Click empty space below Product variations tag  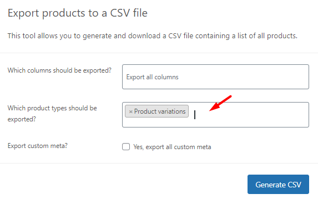pyautogui.click(x=157, y=123)
